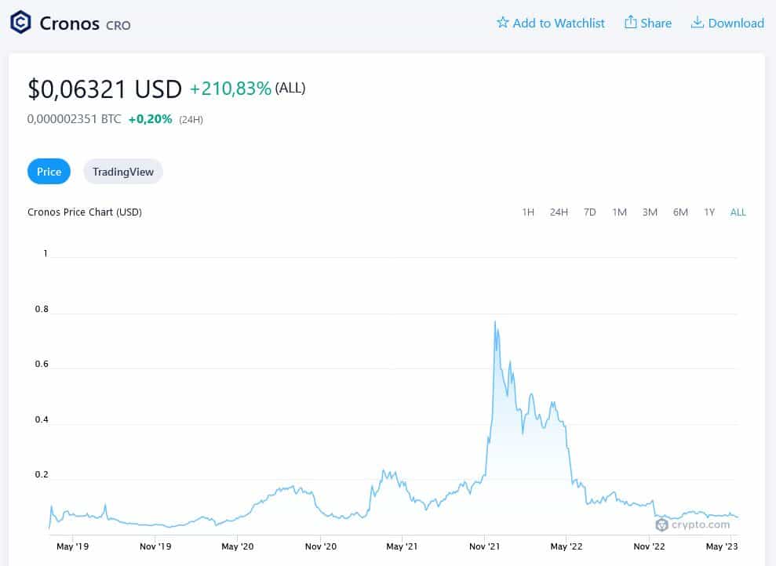This screenshot has width=776, height=566.
Task: Set chart range to 24H
Action: click(x=559, y=212)
